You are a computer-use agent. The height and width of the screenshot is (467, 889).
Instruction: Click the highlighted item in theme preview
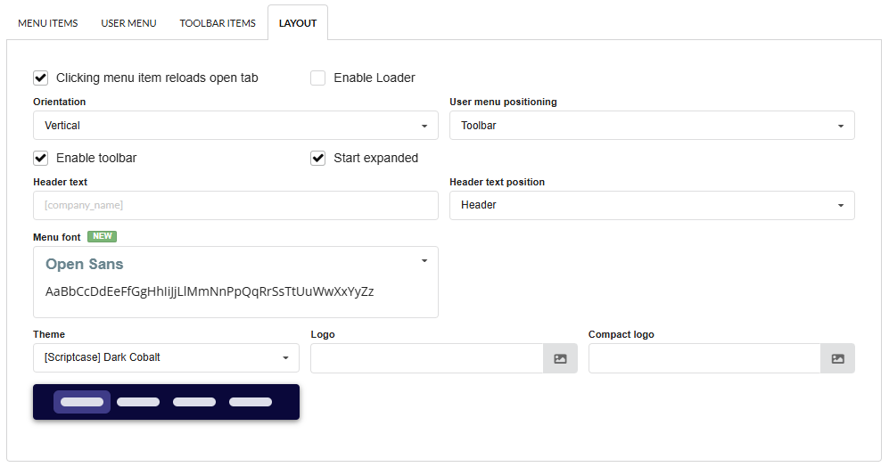[x=82, y=402]
